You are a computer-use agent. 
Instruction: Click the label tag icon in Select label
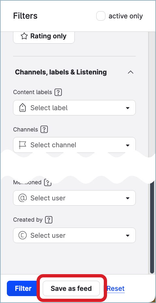tap(23, 108)
